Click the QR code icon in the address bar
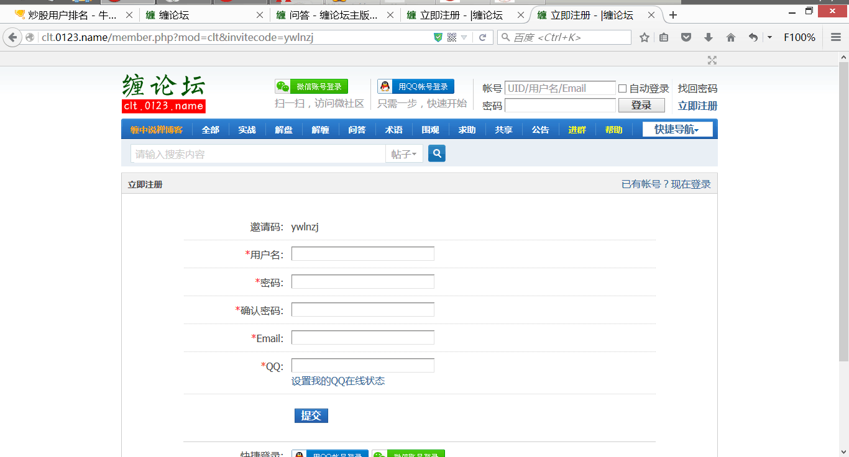This screenshot has width=849, height=457. (452, 38)
